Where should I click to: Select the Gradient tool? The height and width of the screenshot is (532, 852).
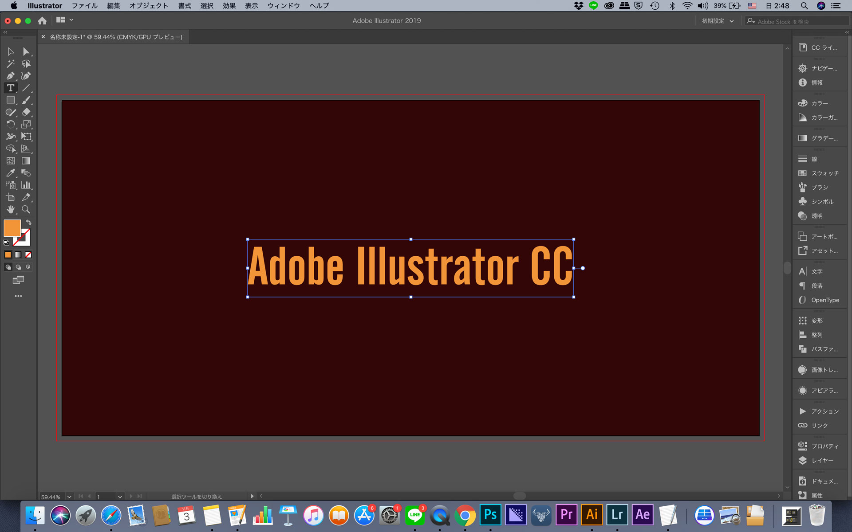point(26,161)
